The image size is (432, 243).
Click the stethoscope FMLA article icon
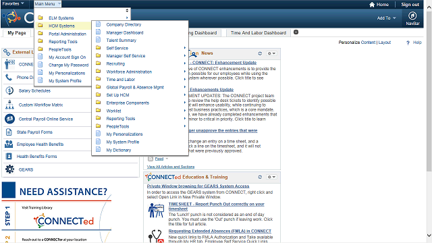coord(156,236)
